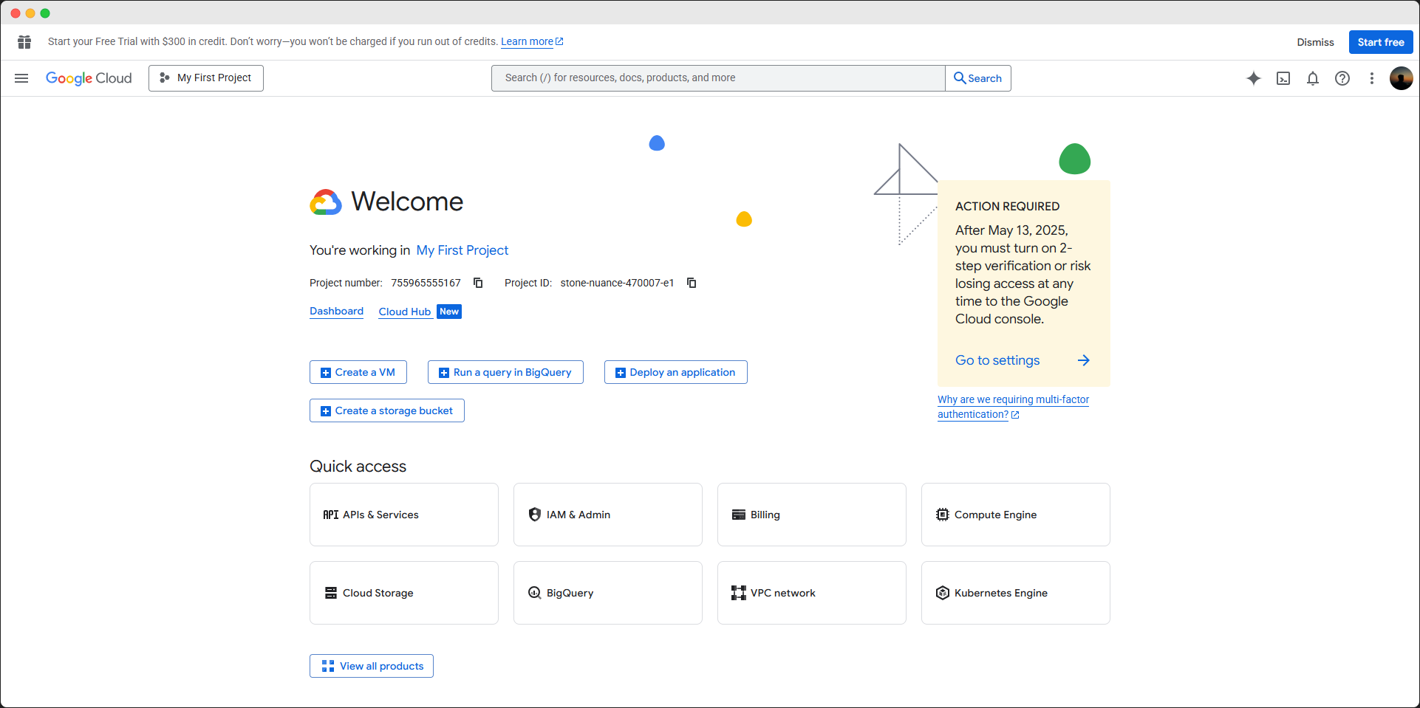Click the resource search input field
The image size is (1420, 708).
tap(718, 78)
